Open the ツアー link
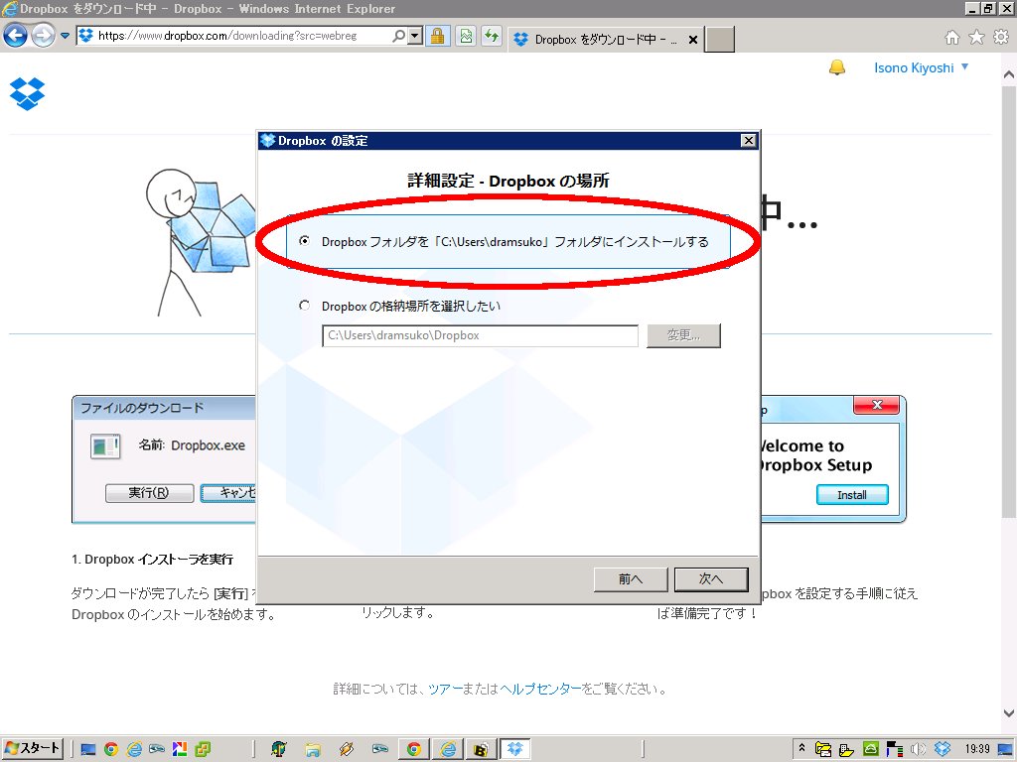1017x762 pixels. [x=444, y=689]
